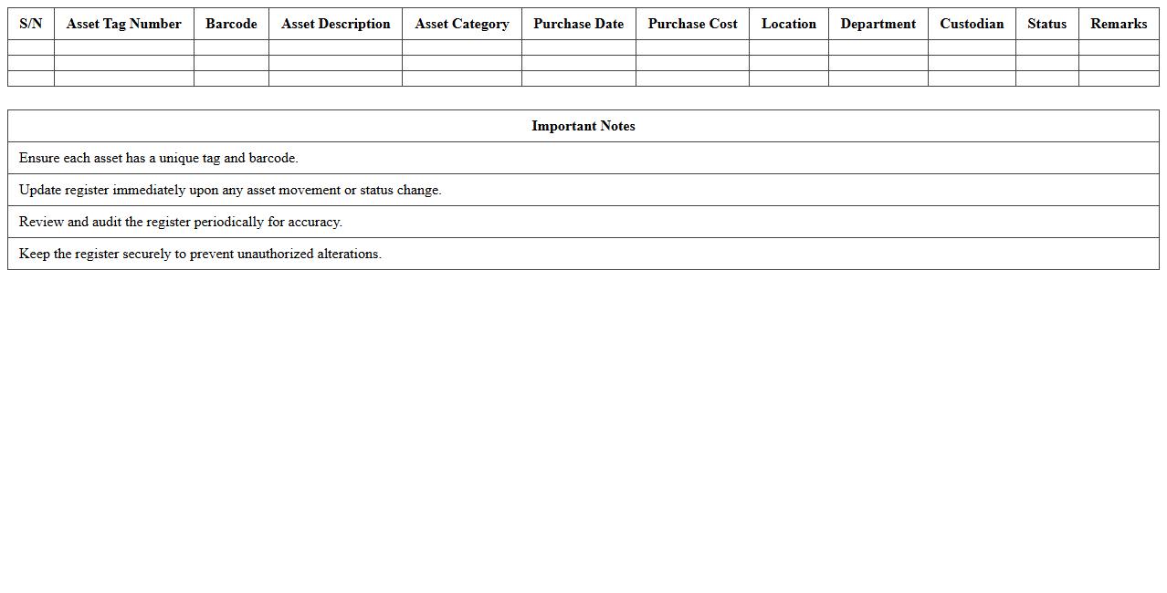Click the S/N column header
The image size is (1167, 593).
click(31, 24)
